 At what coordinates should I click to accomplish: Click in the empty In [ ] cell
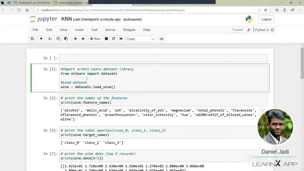[163, 58]
